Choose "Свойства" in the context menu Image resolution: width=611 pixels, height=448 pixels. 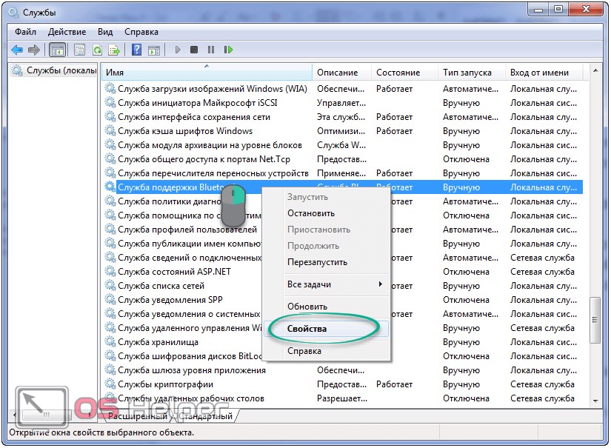pyautogui.click(x=307, y=329)
